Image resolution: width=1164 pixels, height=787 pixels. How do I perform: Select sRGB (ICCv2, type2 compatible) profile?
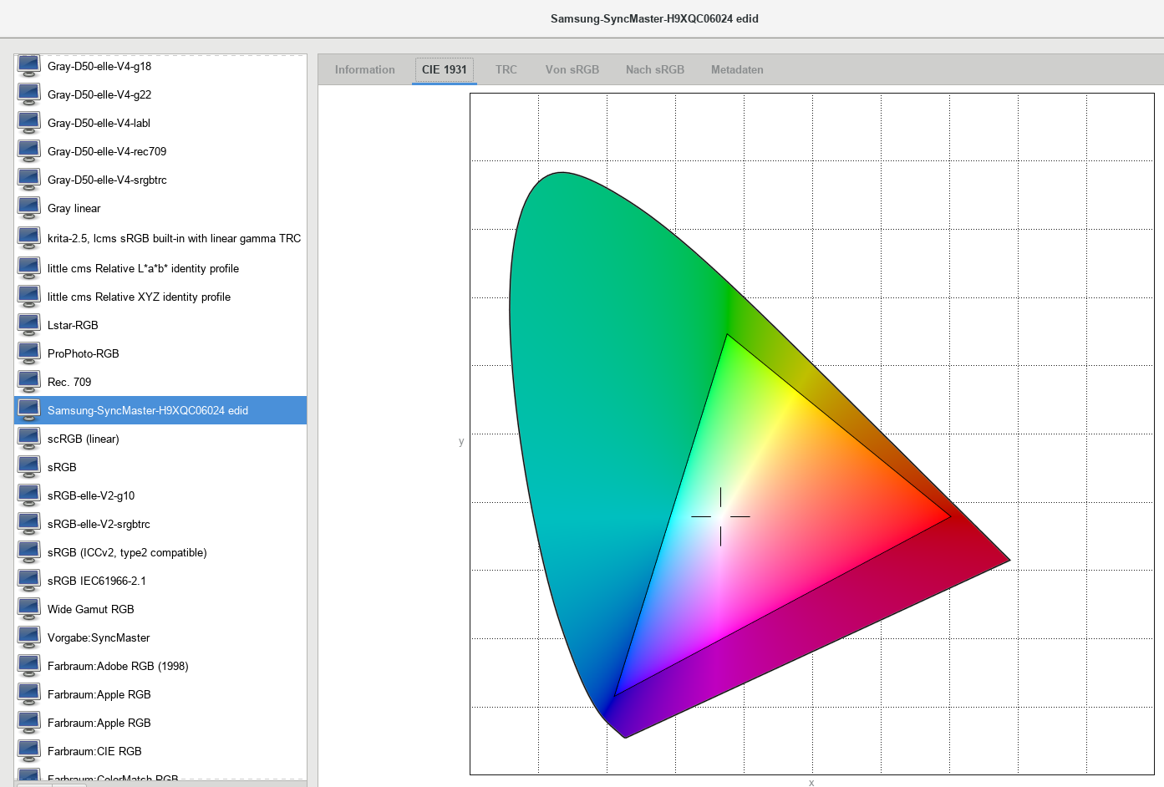pyautogui.click(x=160, y=552)
